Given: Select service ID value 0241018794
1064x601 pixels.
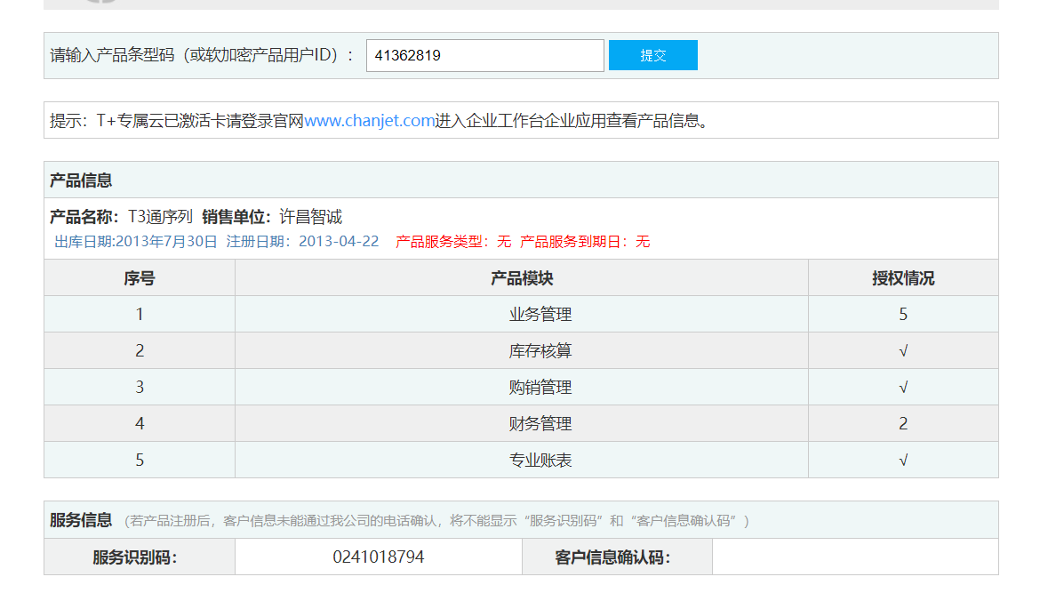Looking at the screenshot, I should coord(379,557).
